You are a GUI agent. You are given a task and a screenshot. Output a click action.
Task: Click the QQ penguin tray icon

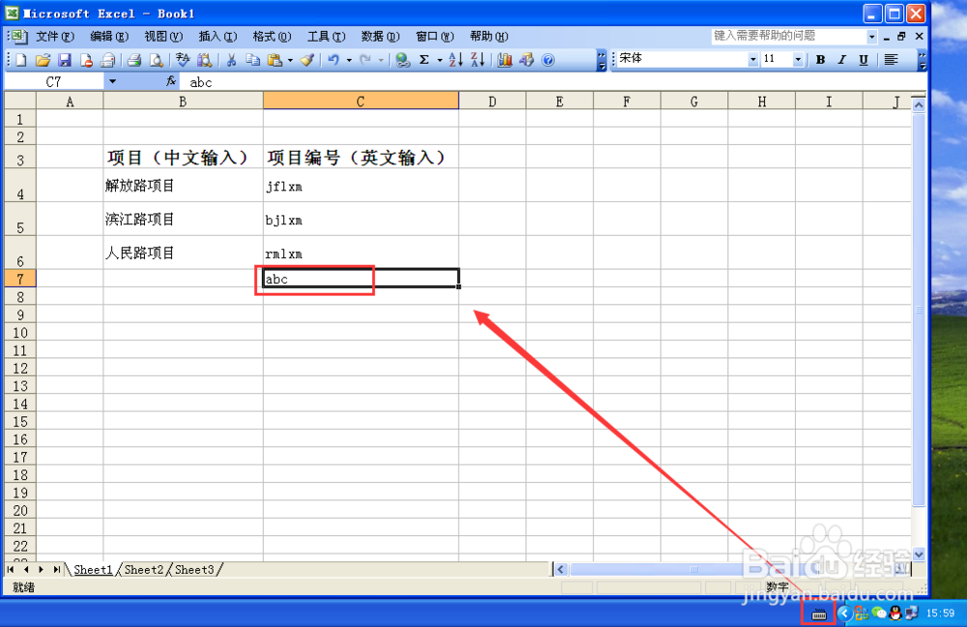tap(894, 612)
